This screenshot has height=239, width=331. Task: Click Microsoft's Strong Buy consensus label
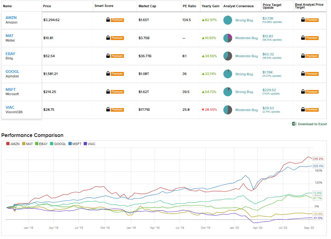(244, 92)
